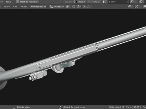The image size is (146, 109).
Task: Click the Import arrows icon
Action: tap(75, 2)
